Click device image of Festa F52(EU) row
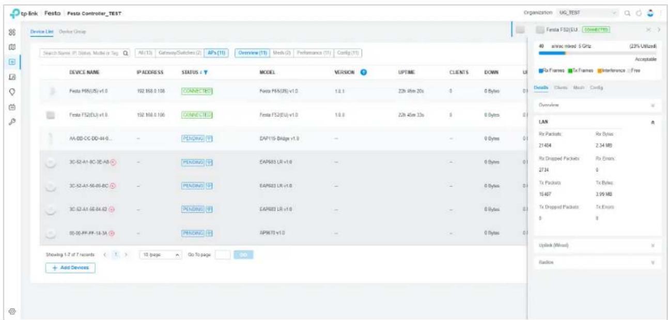Screen dimensions: 668x320 click(x=52, y=114)
